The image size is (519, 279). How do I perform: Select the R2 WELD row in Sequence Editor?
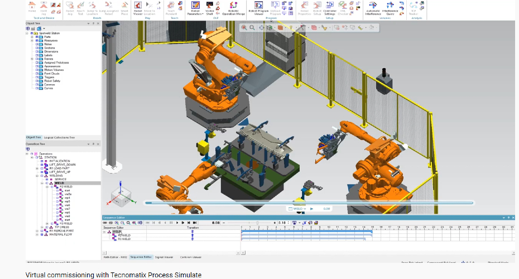tap(123, 235)
